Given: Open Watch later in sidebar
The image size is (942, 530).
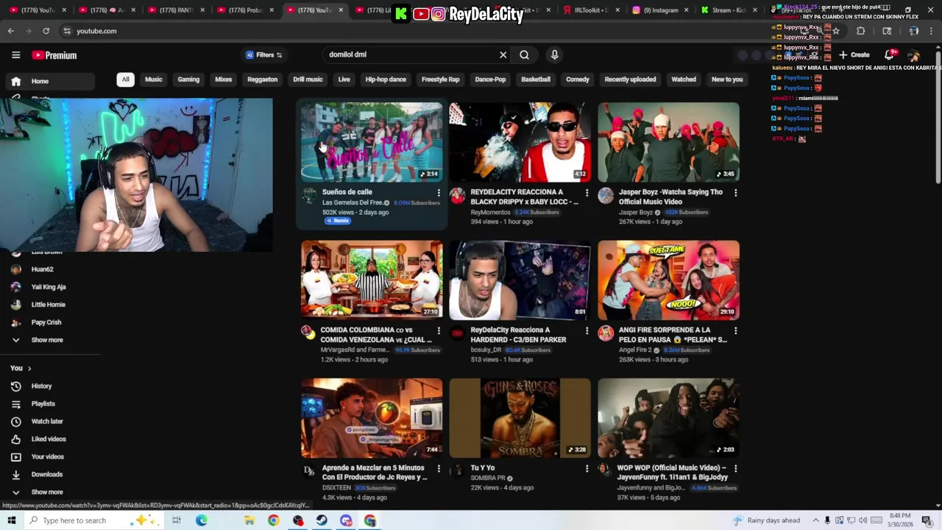Looking at the screenshot, I should click(46, 422).
